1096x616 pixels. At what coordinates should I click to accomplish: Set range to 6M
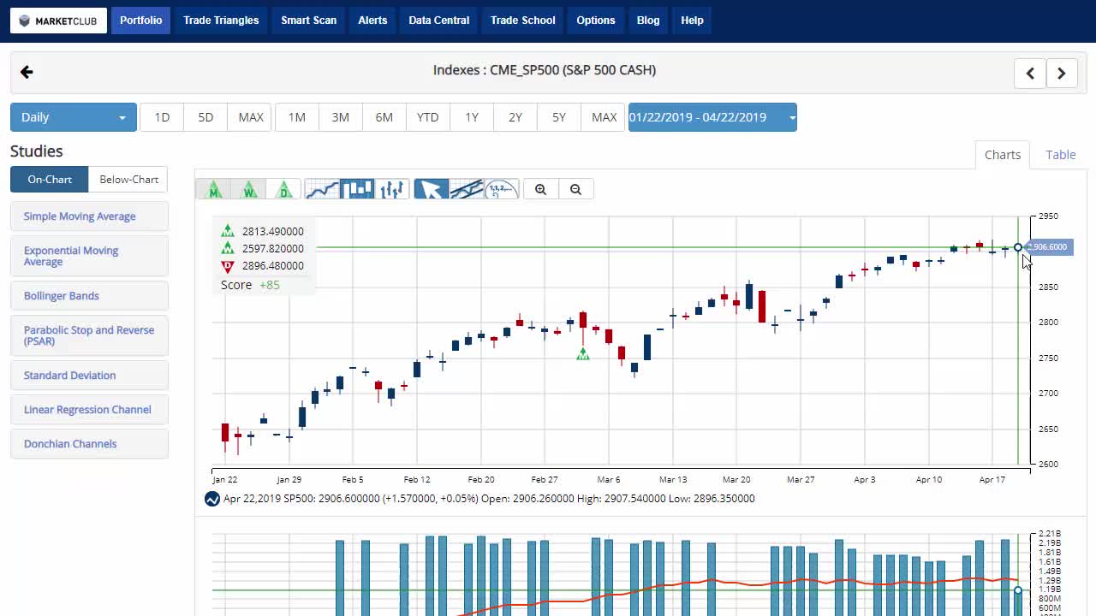tap(384, 117)
